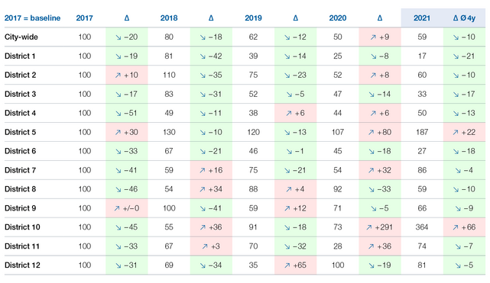Click the 187 value for District 5 in 2021

click(422, 132)
